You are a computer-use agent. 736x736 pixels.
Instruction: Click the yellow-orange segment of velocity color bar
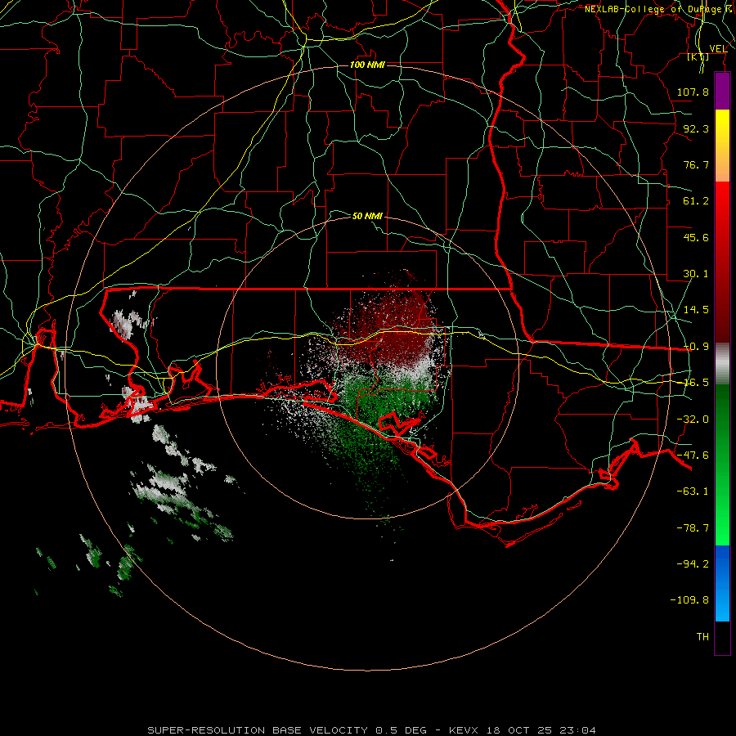[x=722, y=146]
